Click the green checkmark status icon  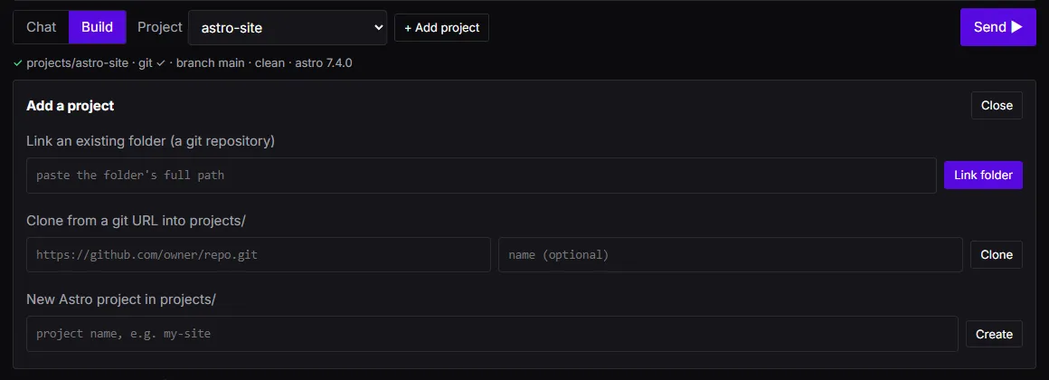click(17, 63)
